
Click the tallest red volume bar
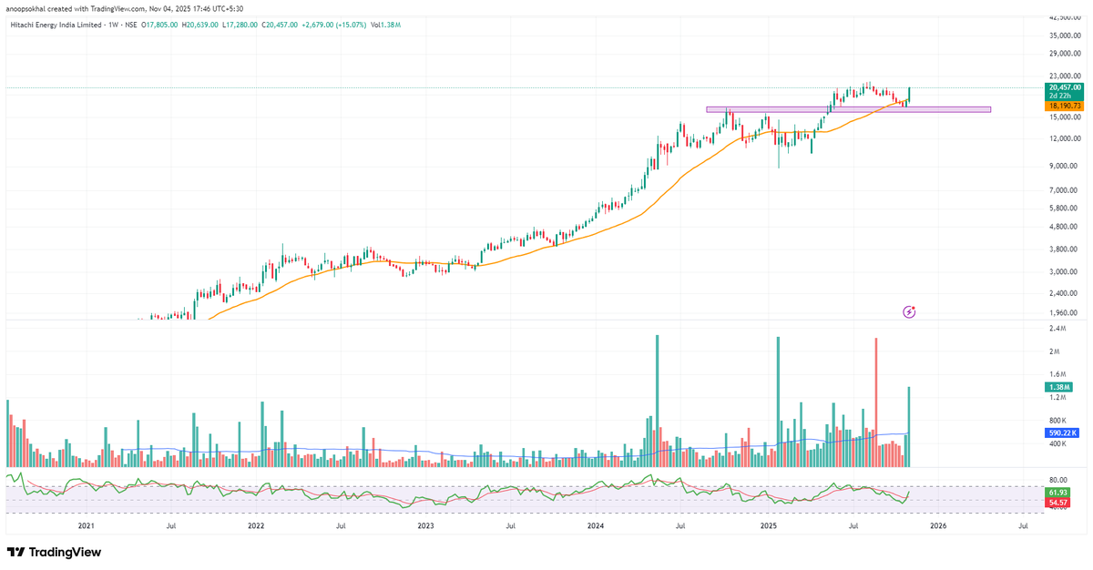[x=875, y=402]
